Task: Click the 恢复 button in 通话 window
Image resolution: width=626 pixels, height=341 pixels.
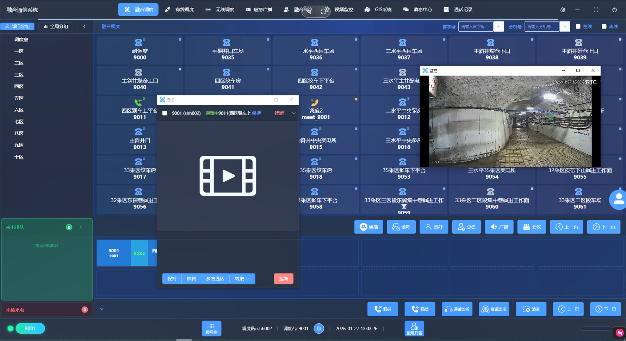Action: click(191, 279)
